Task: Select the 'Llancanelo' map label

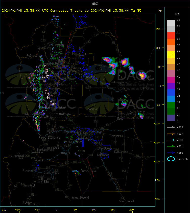Action: (51, 173)
